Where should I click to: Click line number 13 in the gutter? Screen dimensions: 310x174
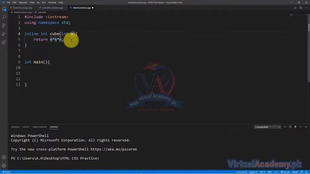tap(18, 85)
